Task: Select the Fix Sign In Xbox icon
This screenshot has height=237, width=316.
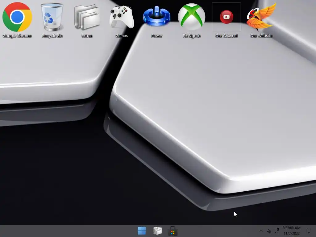Action: tap(191, 17)
